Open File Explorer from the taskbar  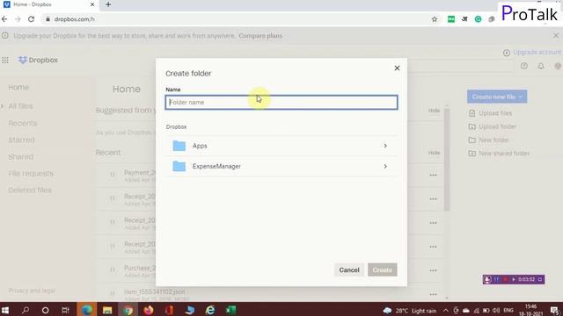coord(107,310)
